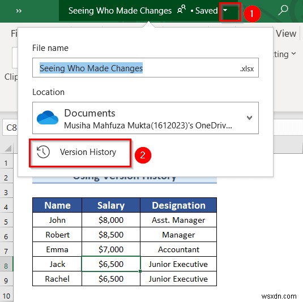This screenshot has width=303, height=302.
Task: Click the Version History button
Action: click(80, 153)
